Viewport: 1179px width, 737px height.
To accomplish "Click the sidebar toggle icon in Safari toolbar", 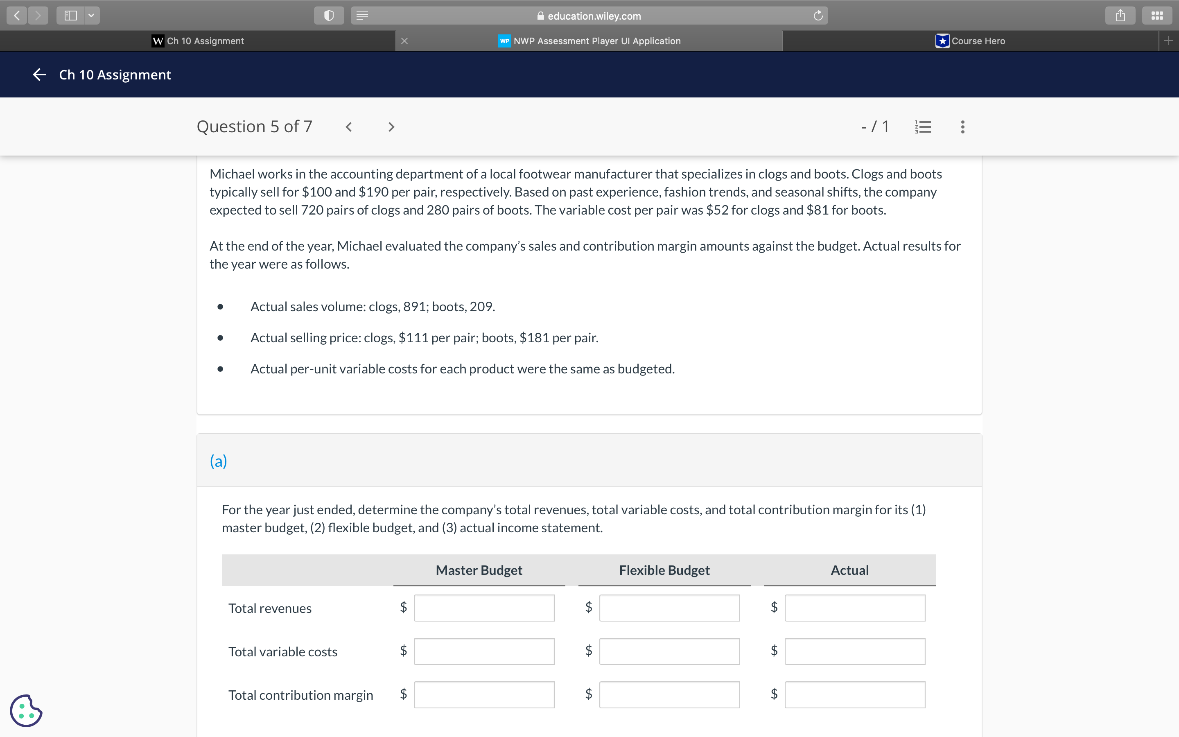I will click(x=70, y=15).
